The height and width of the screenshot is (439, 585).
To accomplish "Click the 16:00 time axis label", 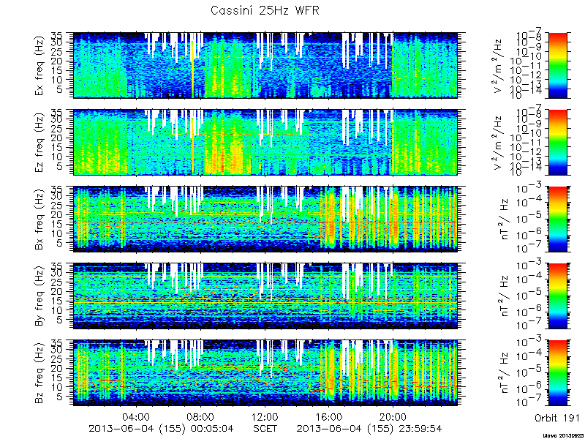I will [329, 416].
